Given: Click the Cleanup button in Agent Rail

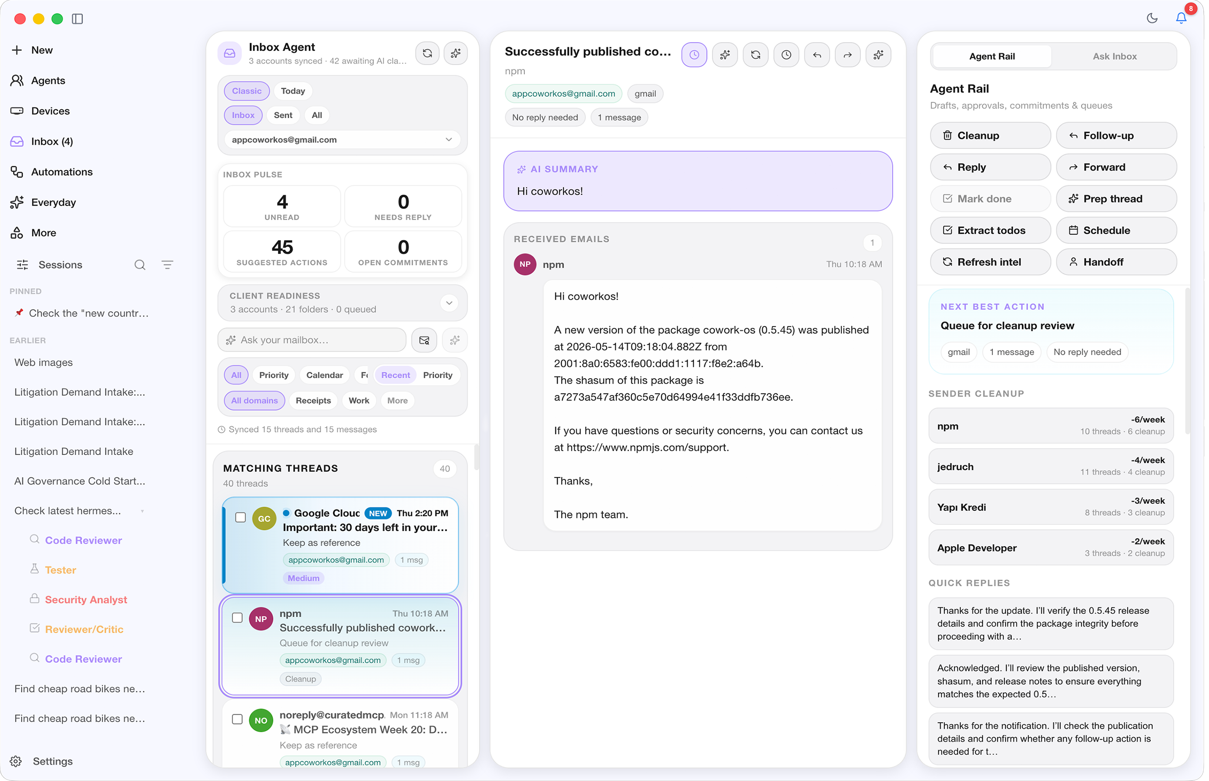Looking at the screenshot, I should [x=991, y=135].
